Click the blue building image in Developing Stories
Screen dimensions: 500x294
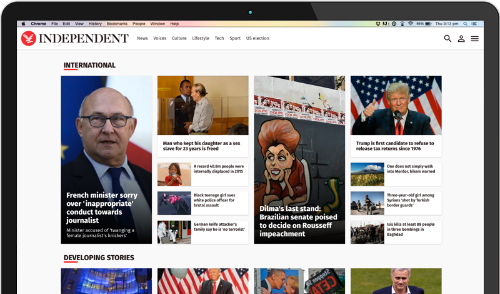click(x=106, y=281)
